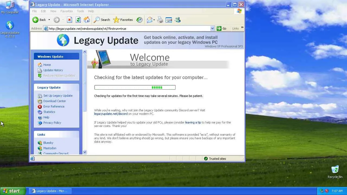Click the Privacy Policy info icon
Image resolution: width=347 pixels, height=195 pixels.
[x=40, y=123]
